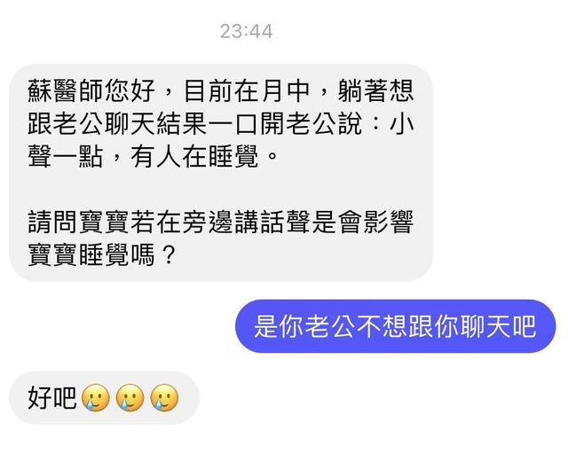The width and height of the screenshot is (568, 461).
Task: Click the phrase 聲一點 in third line
Action: (65, 156)
